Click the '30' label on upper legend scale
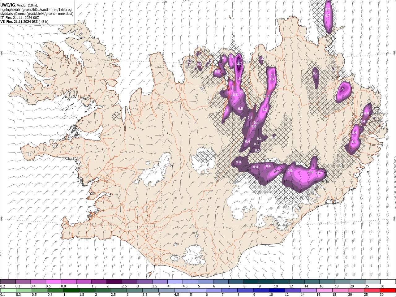Image resolution: width=396 pixels, height=297 pixels. click(x=382, y=286)
